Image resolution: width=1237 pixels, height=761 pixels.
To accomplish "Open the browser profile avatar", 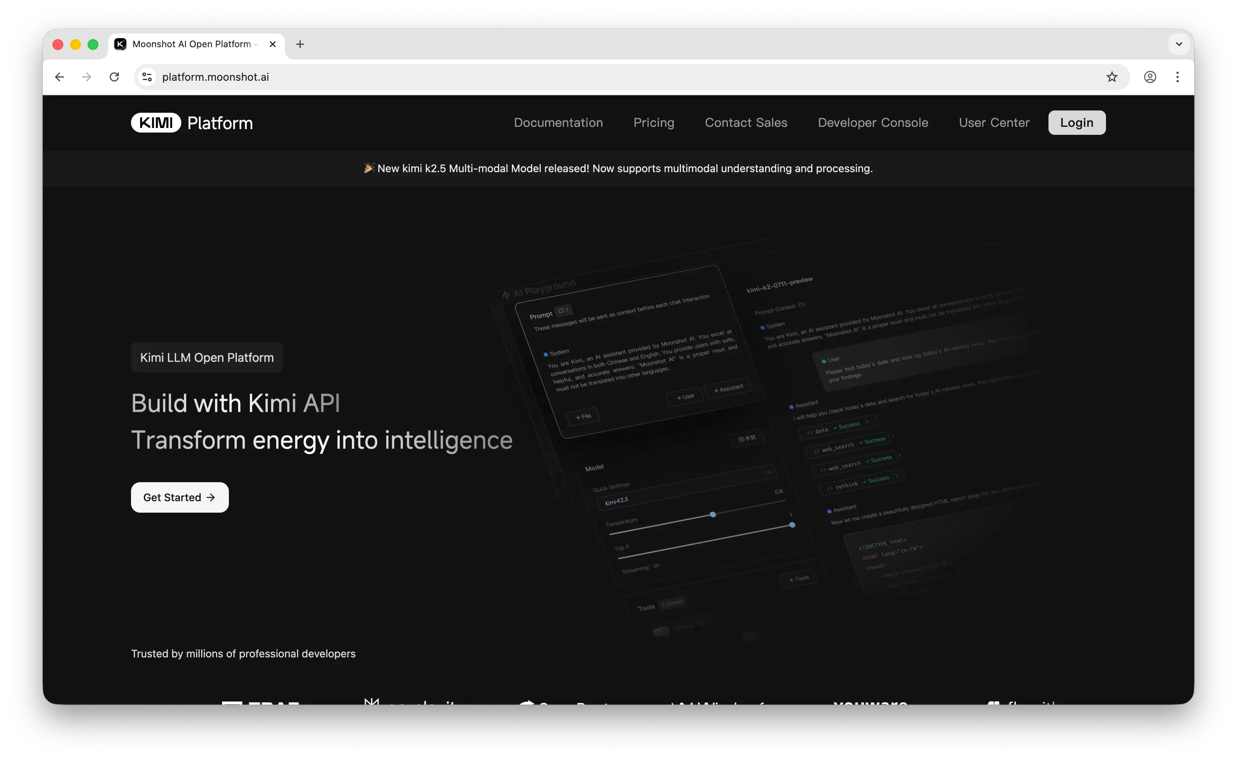I will coord(1151,77).
